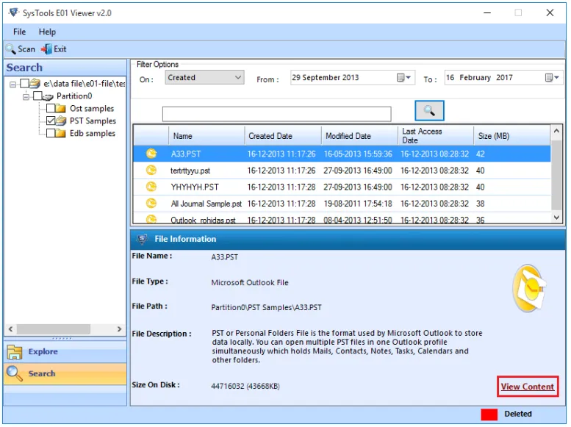Open the Created filter dropdown
The width and height of the screenshot is (571, 427).
[237, 78]
